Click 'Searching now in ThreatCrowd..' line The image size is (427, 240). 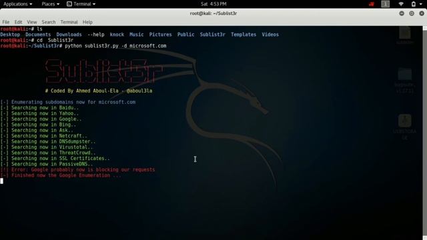[x=48, y=153]
